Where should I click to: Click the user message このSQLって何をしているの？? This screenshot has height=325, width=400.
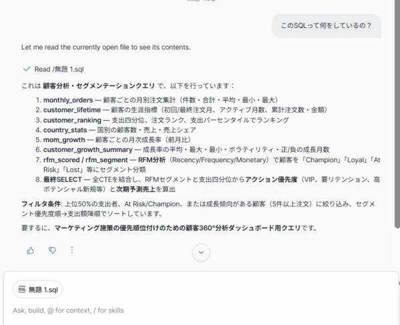point(326,25)
